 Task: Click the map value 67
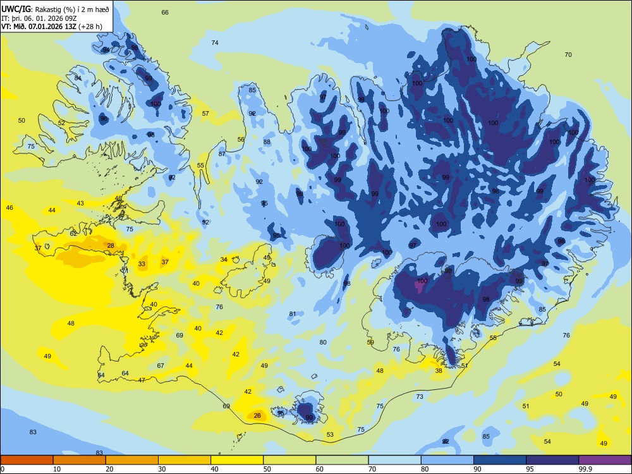(161, 365)
